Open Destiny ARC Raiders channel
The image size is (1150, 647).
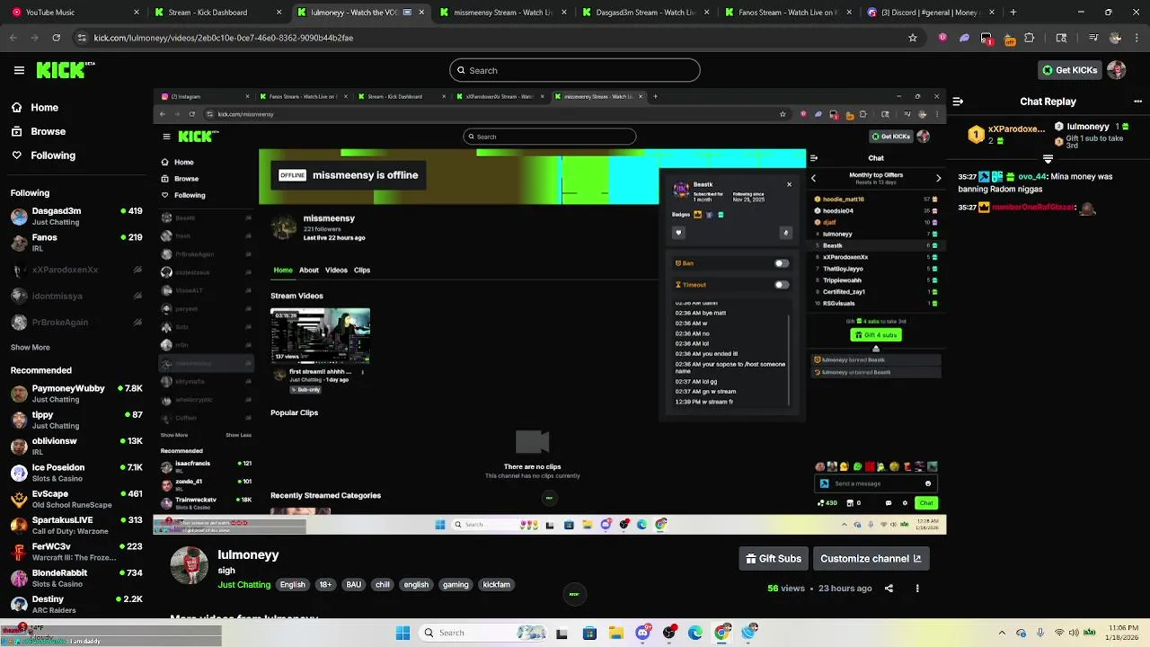[x=76, y=604]
